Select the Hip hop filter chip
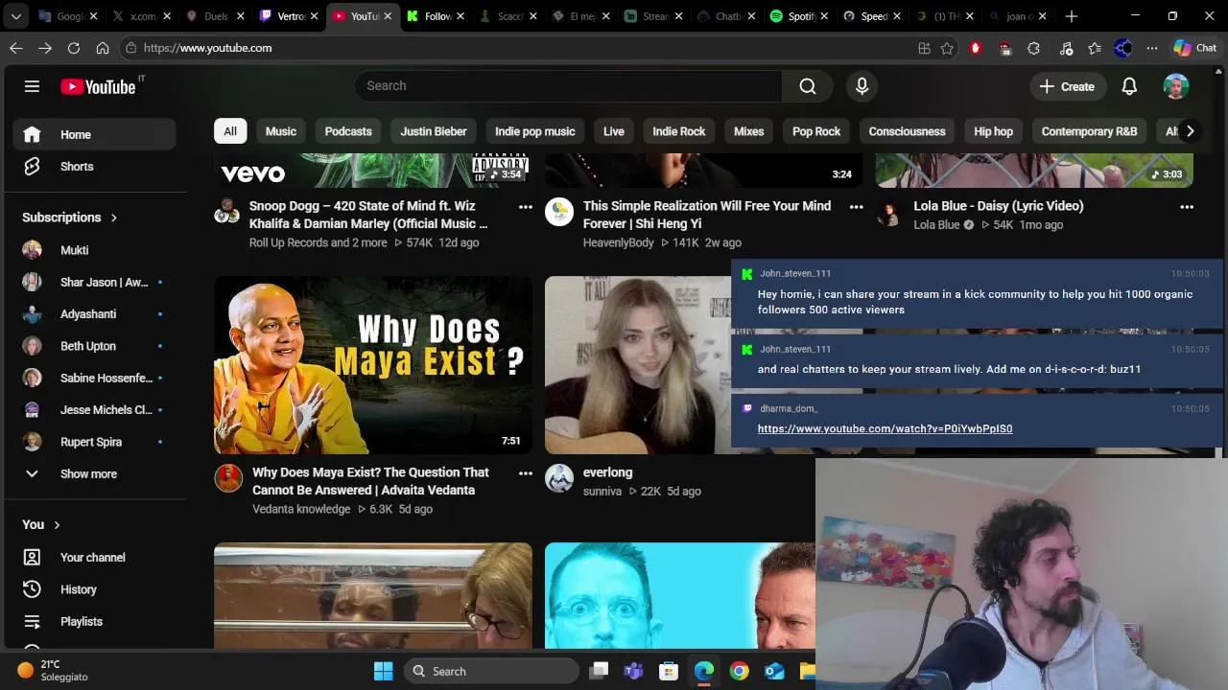Image resolution: width=1228 pixels, height=690 pixels. 993,131
